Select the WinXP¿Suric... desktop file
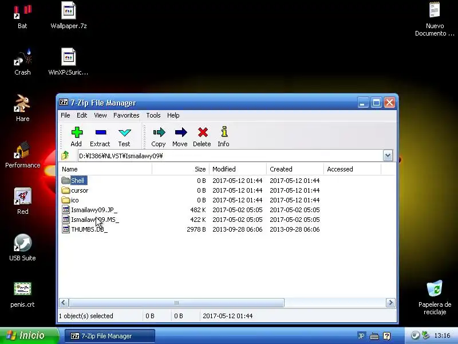458x344 pixels. tap(68, 62)
